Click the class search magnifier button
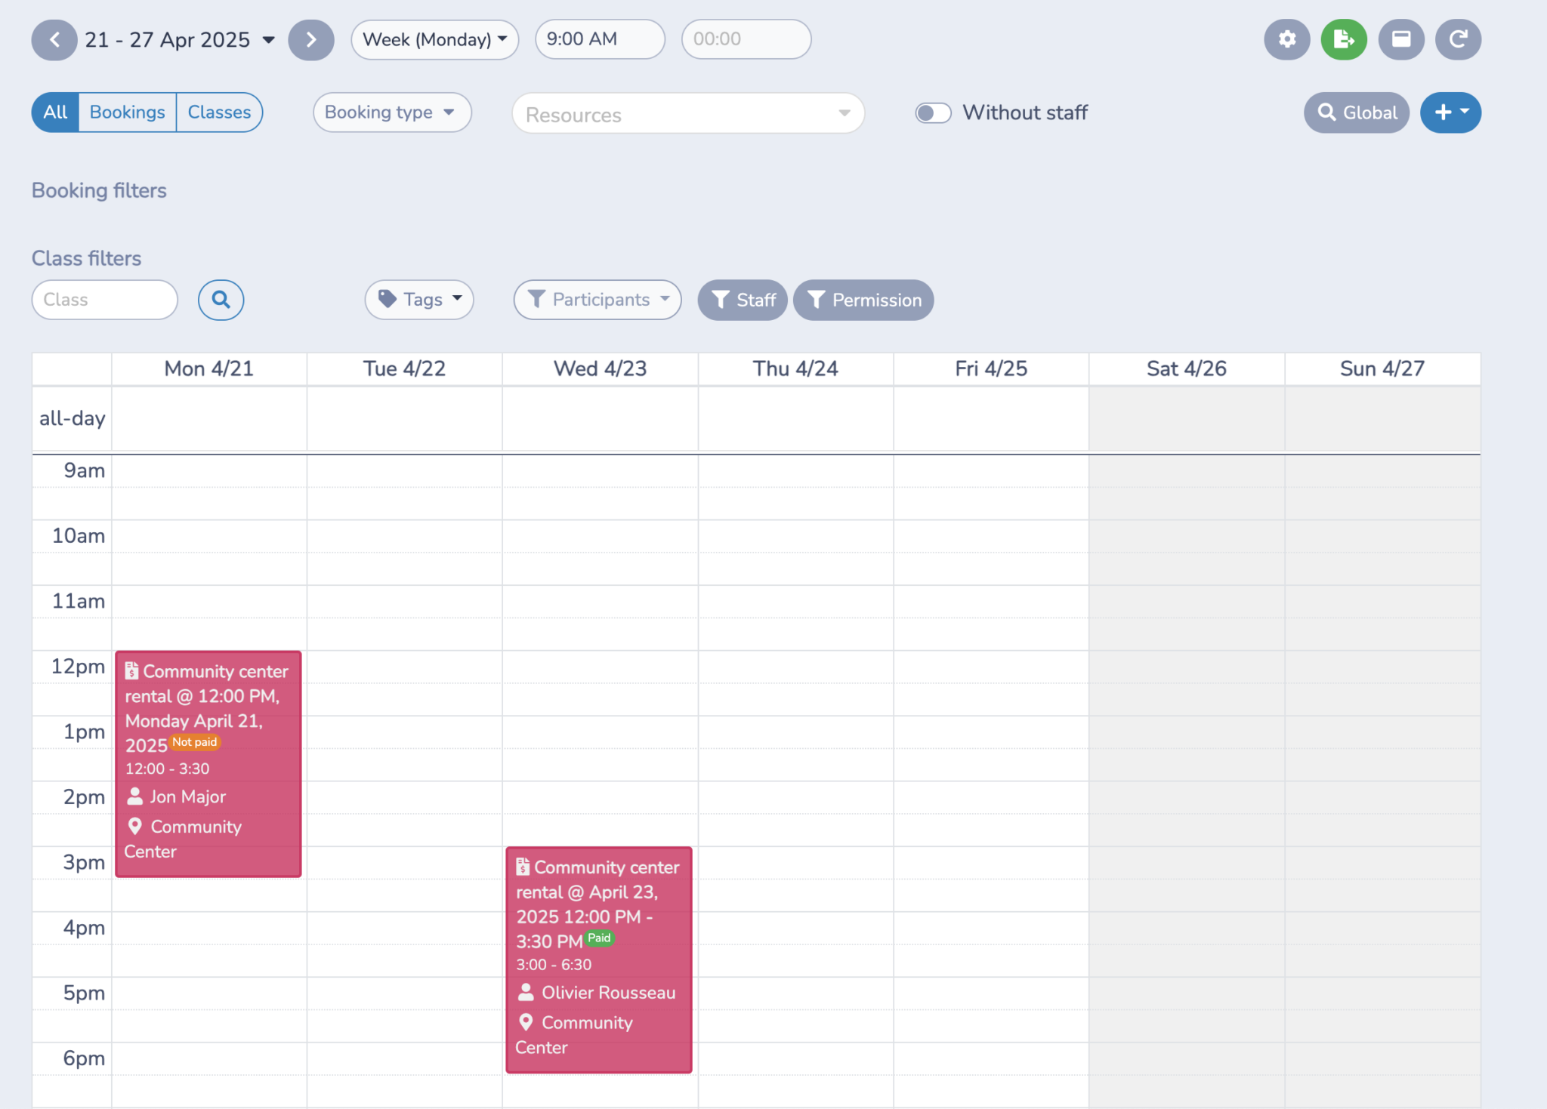The height and width of the screenshot is (1109, 1547). click(221, 300)
